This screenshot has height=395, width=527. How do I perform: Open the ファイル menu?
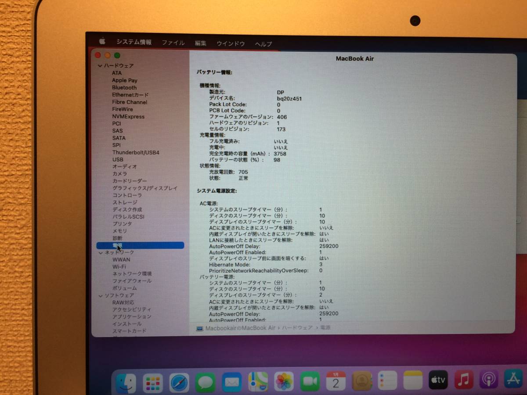(x=173, y=43)
